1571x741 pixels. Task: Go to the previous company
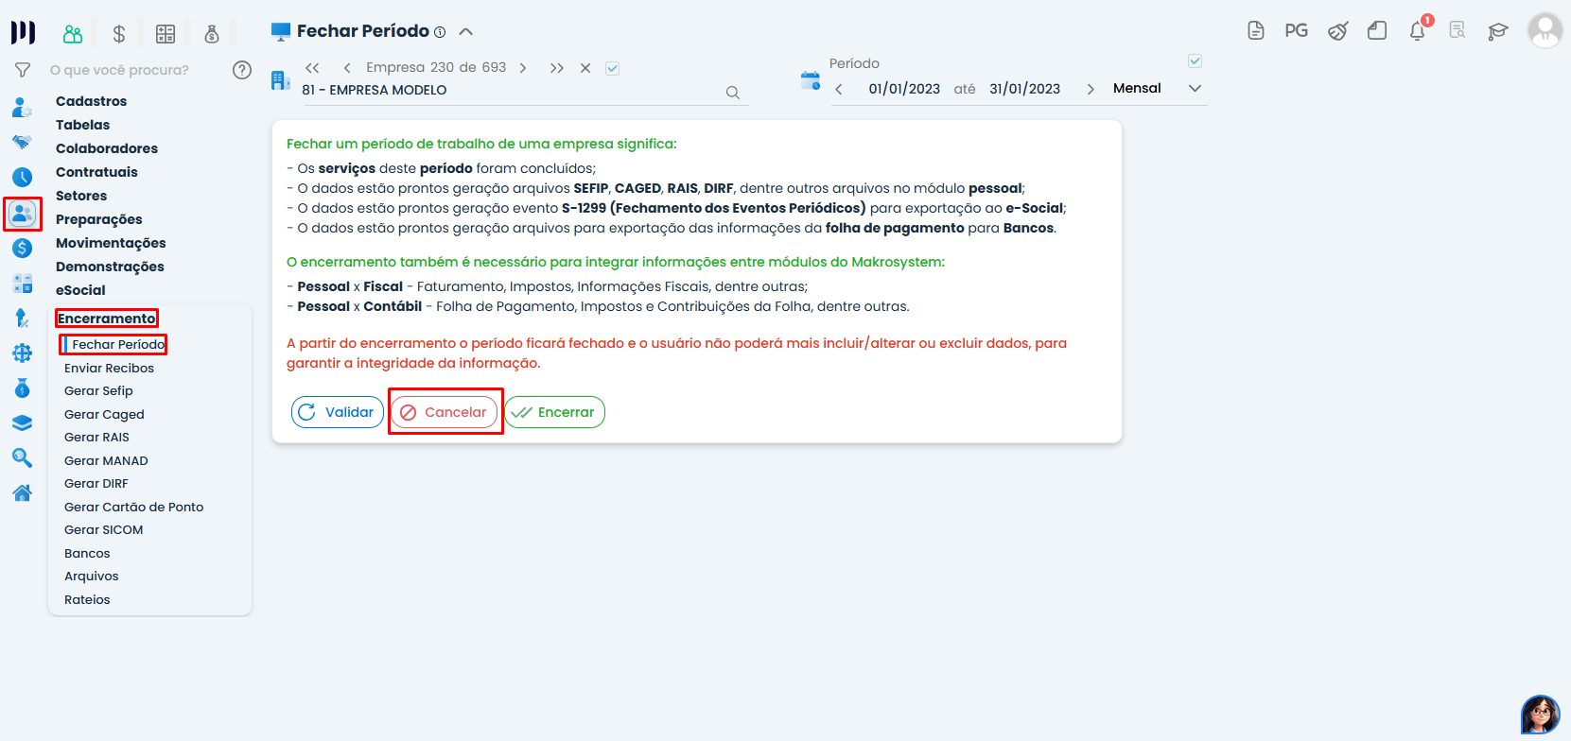click(x=347, y=68)
